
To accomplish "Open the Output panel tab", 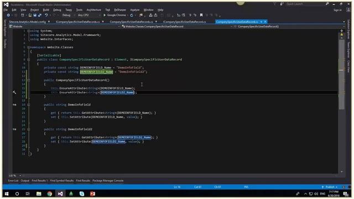I will 25,181.
